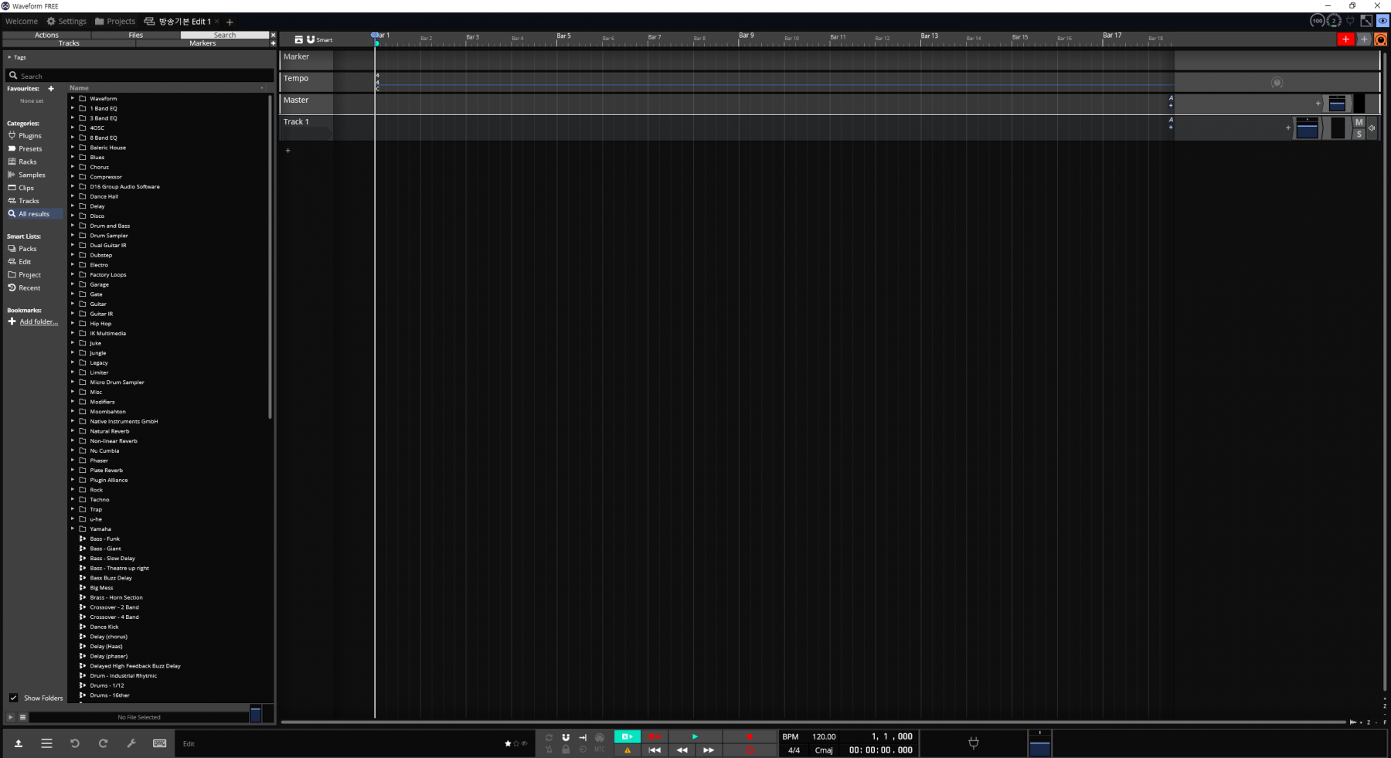
Task: Open the Settings tab
Action: coord(66,22)
